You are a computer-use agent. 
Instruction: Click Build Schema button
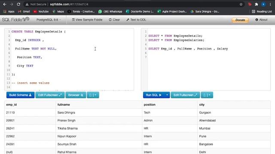[x=21, y=95]
